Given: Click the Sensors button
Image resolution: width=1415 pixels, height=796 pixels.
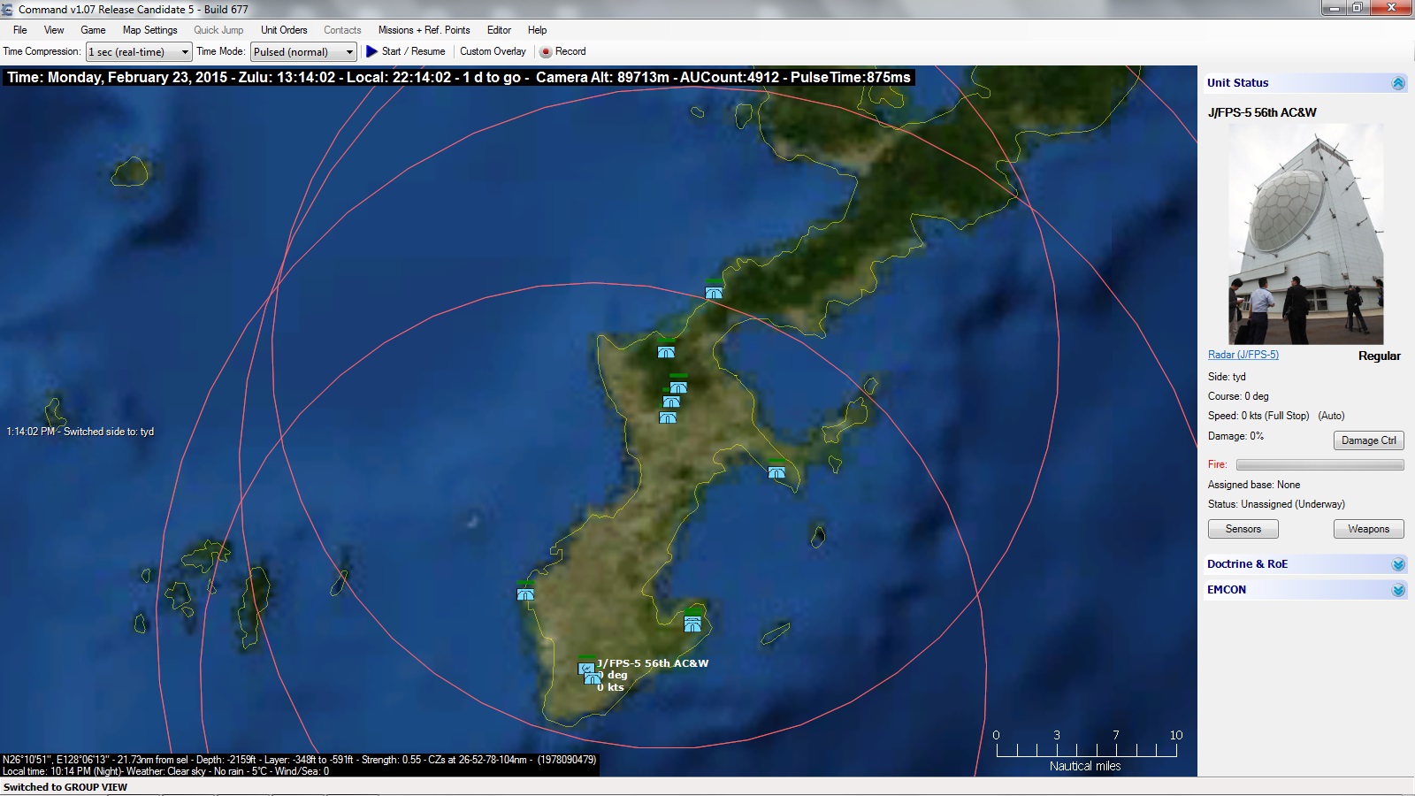Looking at the screenshot, I should 1243,529.
